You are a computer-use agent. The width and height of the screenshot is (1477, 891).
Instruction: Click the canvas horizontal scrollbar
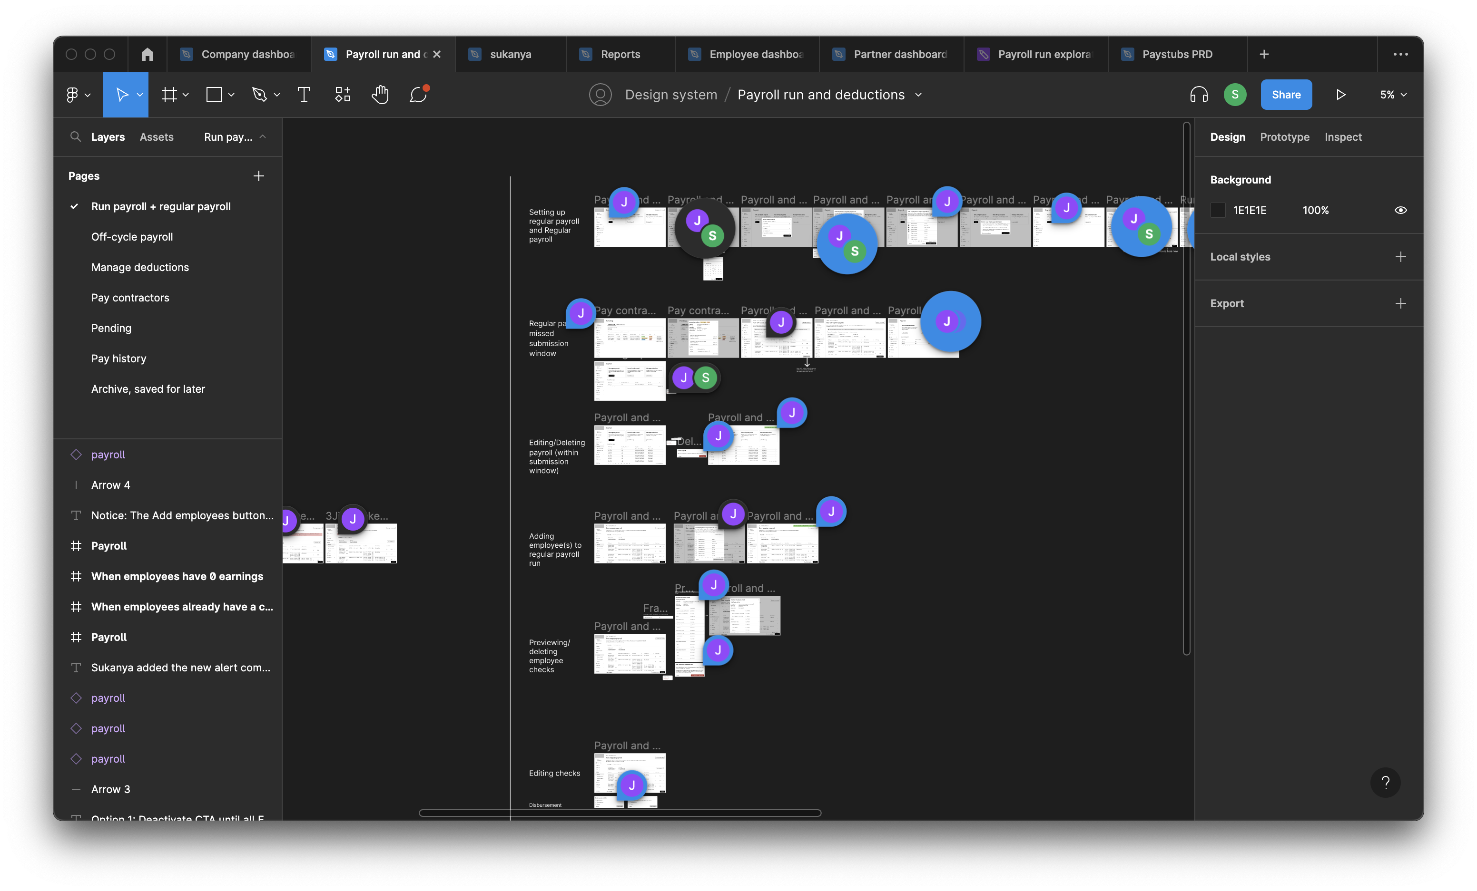(x=620, y=813)
